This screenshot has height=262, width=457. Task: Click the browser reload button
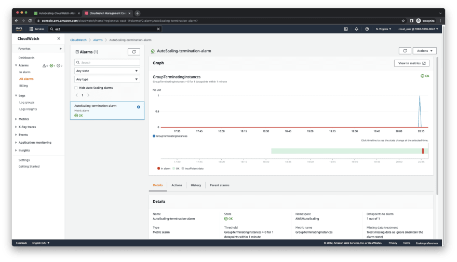30,21
